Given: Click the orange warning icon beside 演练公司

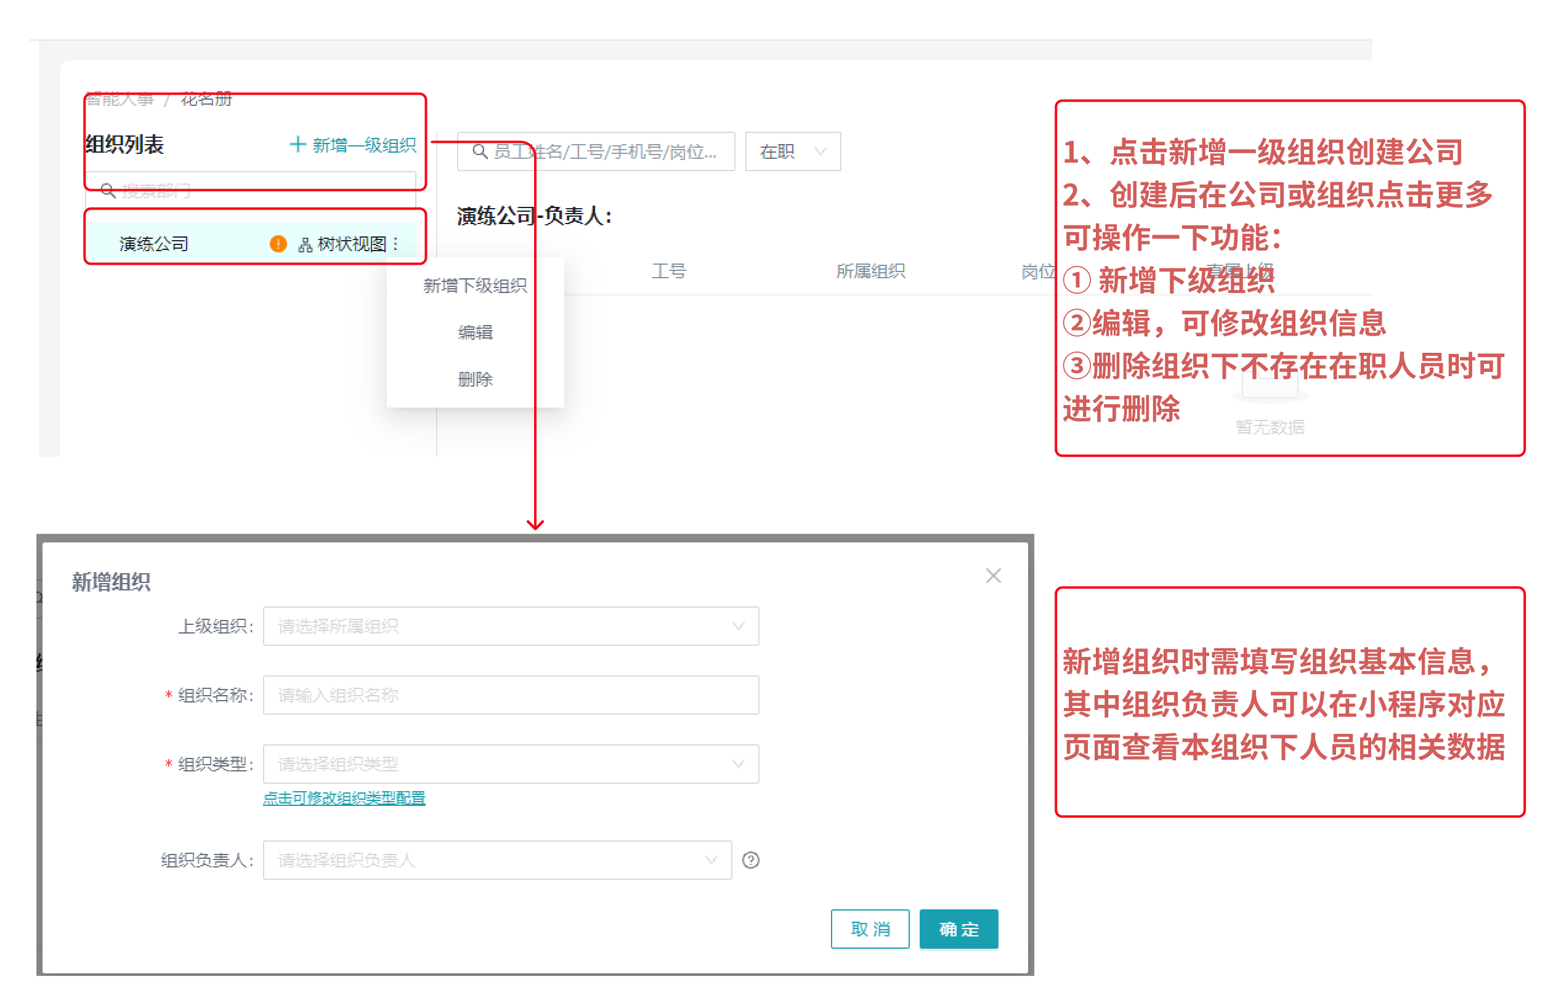Looking at the screenshot, I should pos(278,244).
